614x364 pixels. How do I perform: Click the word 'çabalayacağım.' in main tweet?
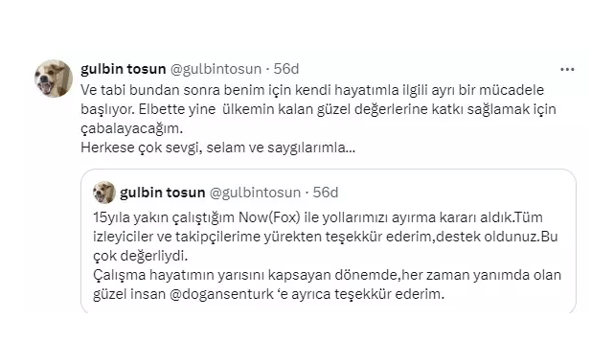[131, 128]
